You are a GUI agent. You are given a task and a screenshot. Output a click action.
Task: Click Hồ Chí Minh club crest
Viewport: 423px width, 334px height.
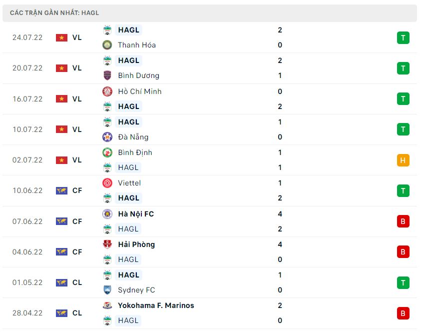107,91
